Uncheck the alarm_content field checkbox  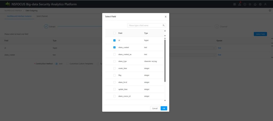pos(114,47)
